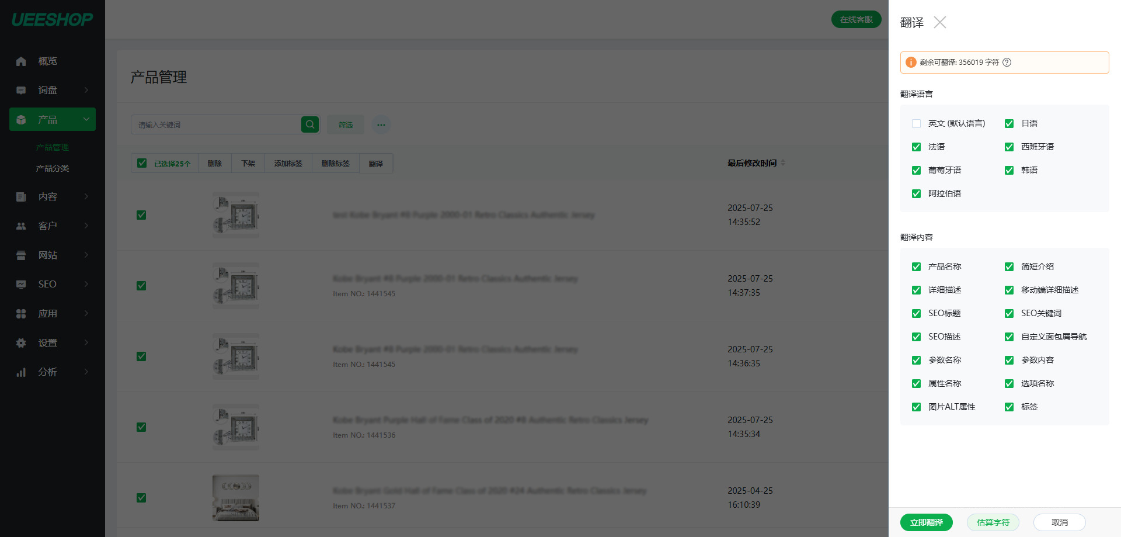Viewport: 1121px width, 537px height.
Task: Click the 客户 people icon
Action: (21, 226)
